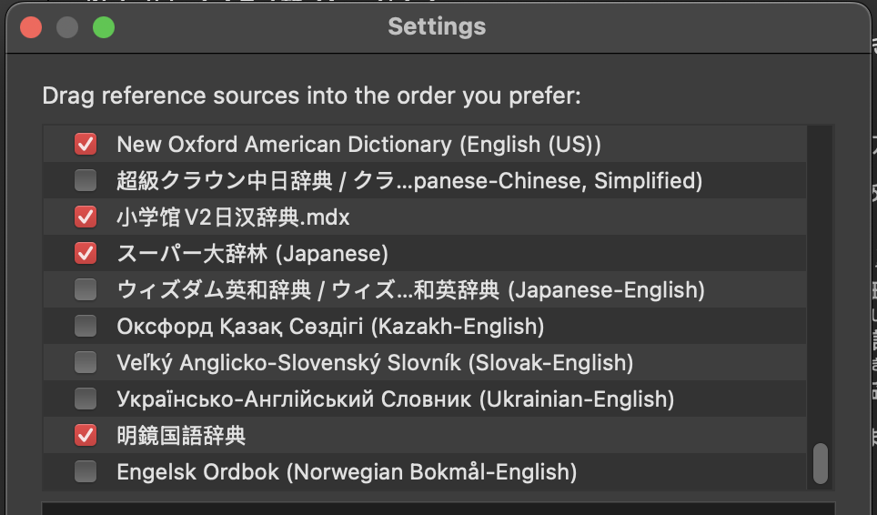The width and height of the screenshot is (877, 515).
Task: Enable the Engelsk Ordbok Norwegian Bokmål checkbox
Action: point(86,471)
